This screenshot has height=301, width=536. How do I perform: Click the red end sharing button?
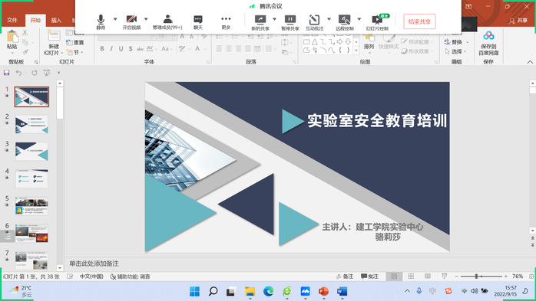tap(419, 21)
